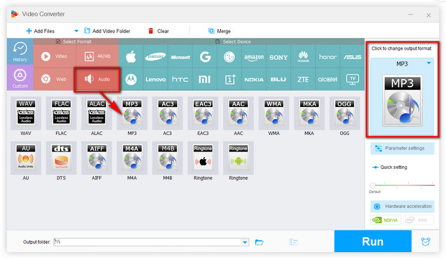
Task: Select the Apple Ringtone format icon
Action: (x=203, y=158)
